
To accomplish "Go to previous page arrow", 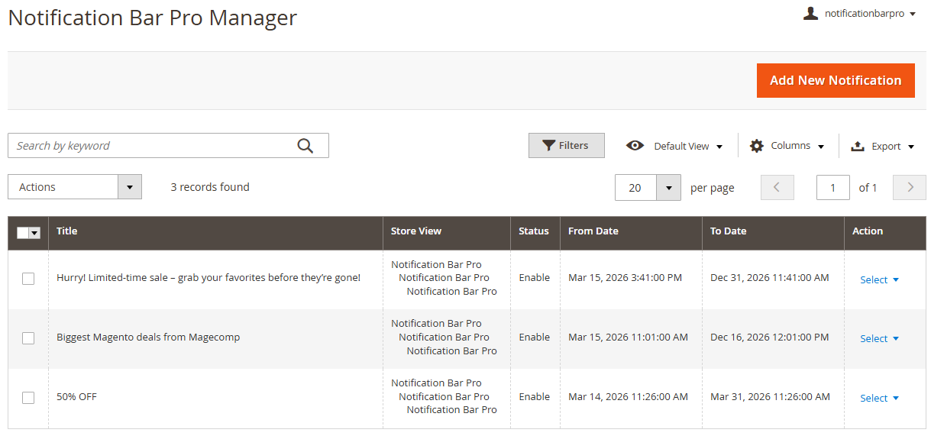I will pos(777,187).
